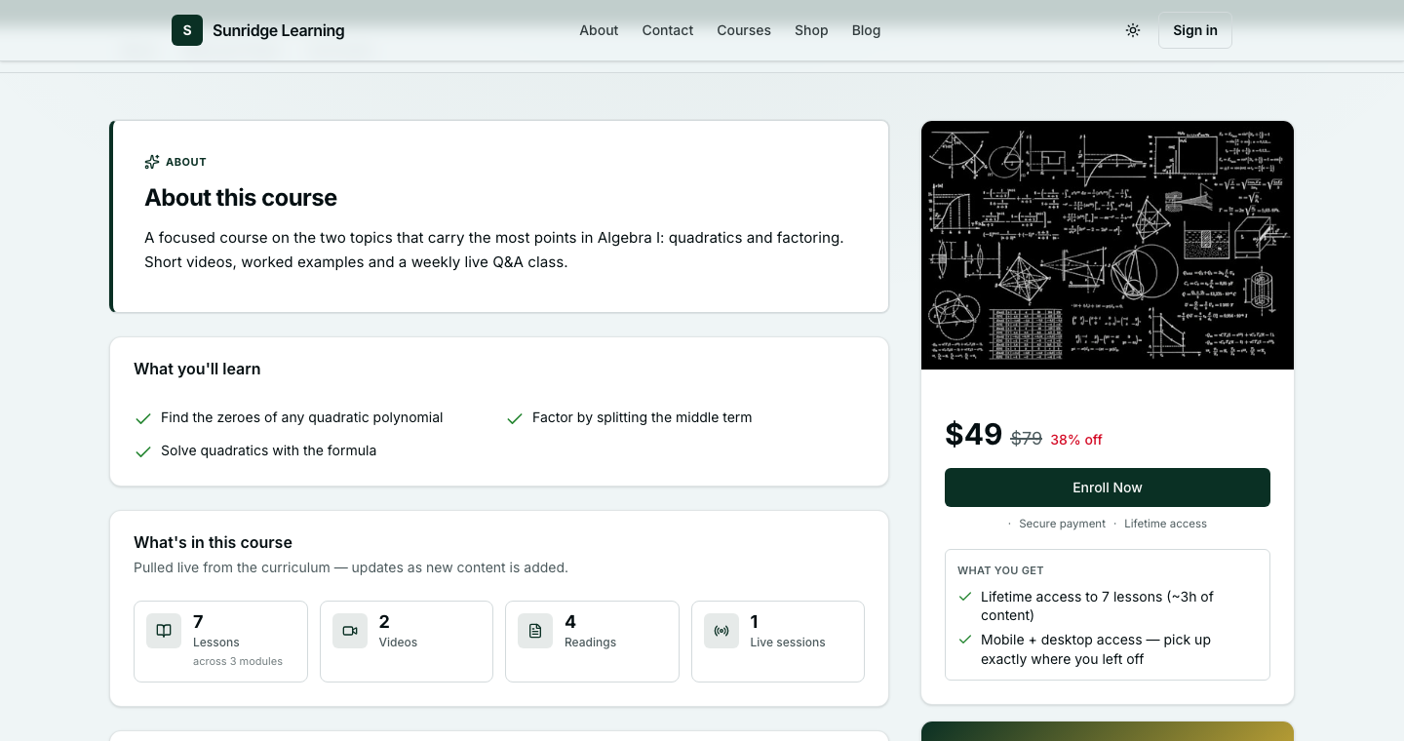
Task: Click the Sign in button
Action: tap(1195, 30)
